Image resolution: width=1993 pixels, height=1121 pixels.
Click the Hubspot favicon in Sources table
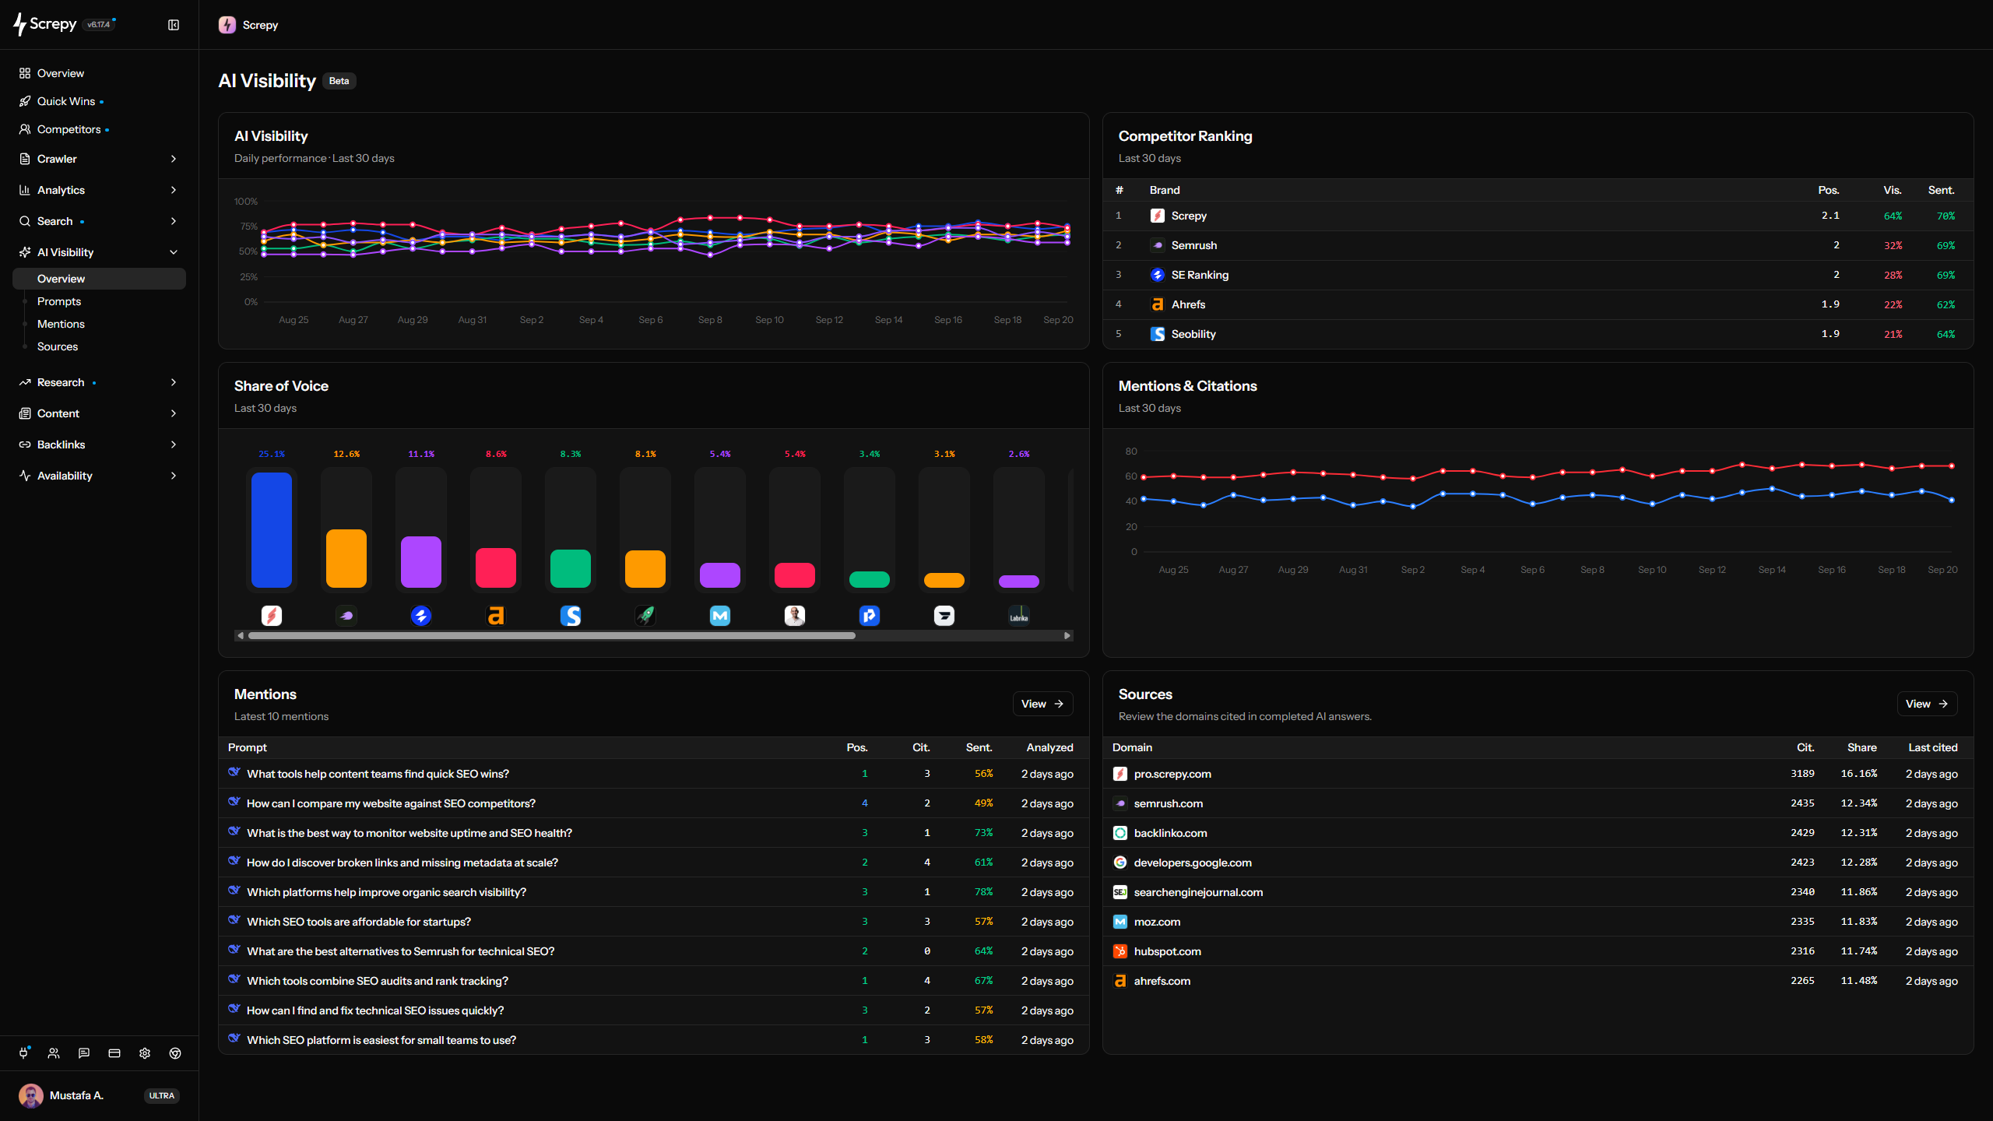pyautogui.click(x=1120, y=951)
